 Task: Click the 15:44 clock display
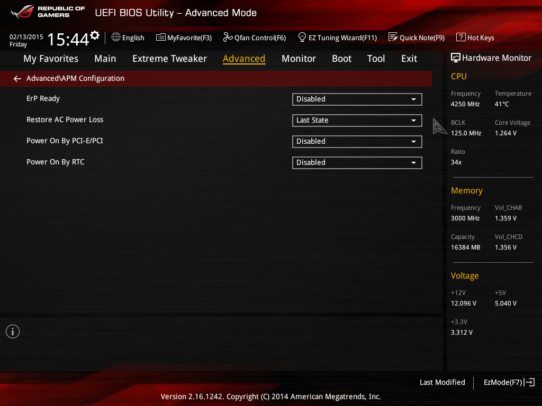68,39
